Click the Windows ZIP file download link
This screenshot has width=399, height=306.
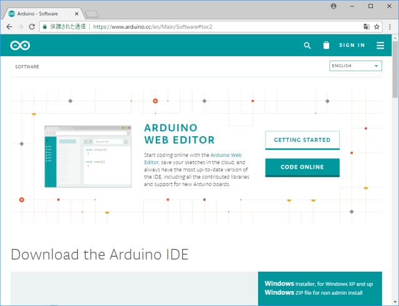point(314,292)
